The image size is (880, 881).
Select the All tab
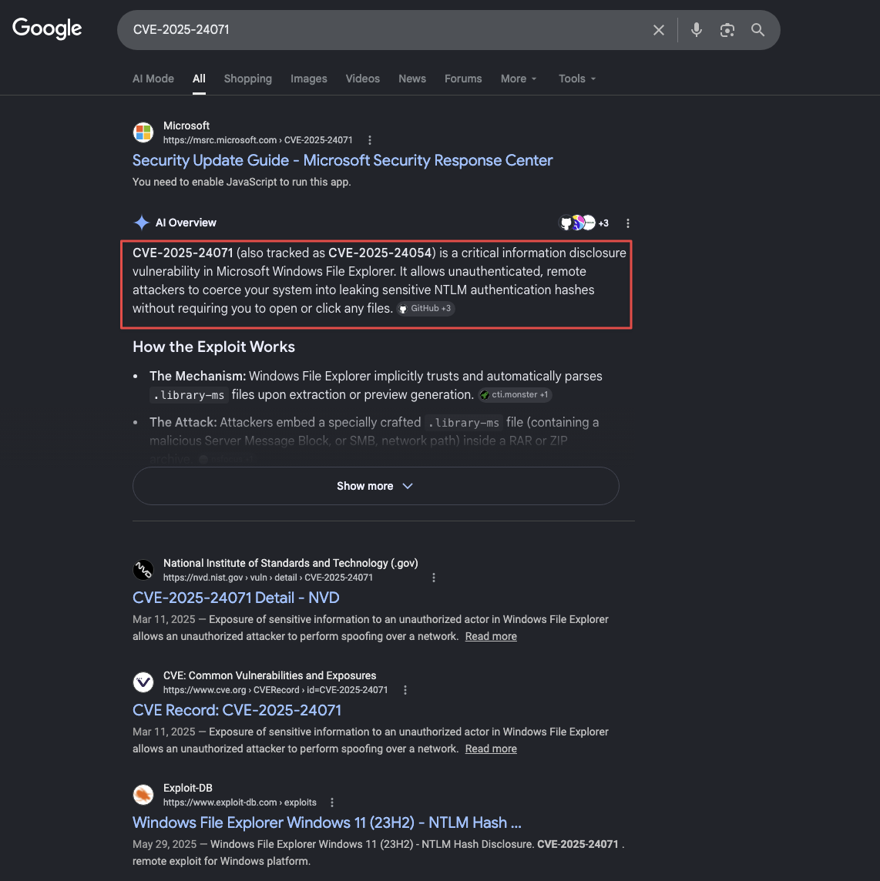(199, 79)
